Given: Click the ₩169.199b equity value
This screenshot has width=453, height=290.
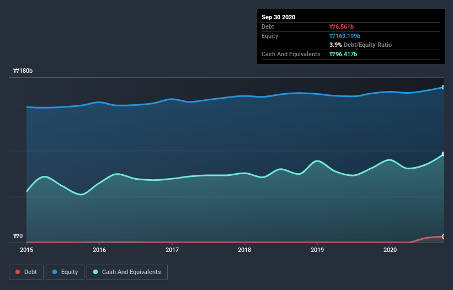Looking at the screenshot, I should [345, 36].
